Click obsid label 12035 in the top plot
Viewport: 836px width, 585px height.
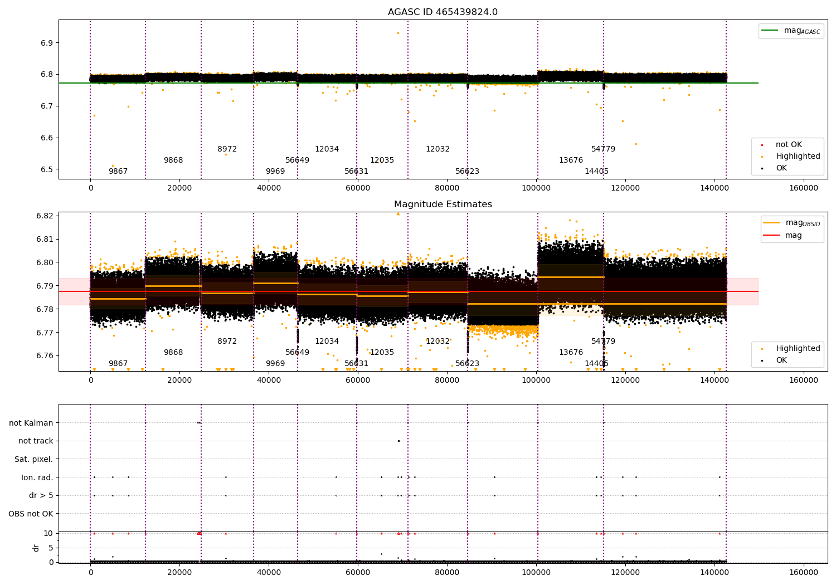coord(382,160)
